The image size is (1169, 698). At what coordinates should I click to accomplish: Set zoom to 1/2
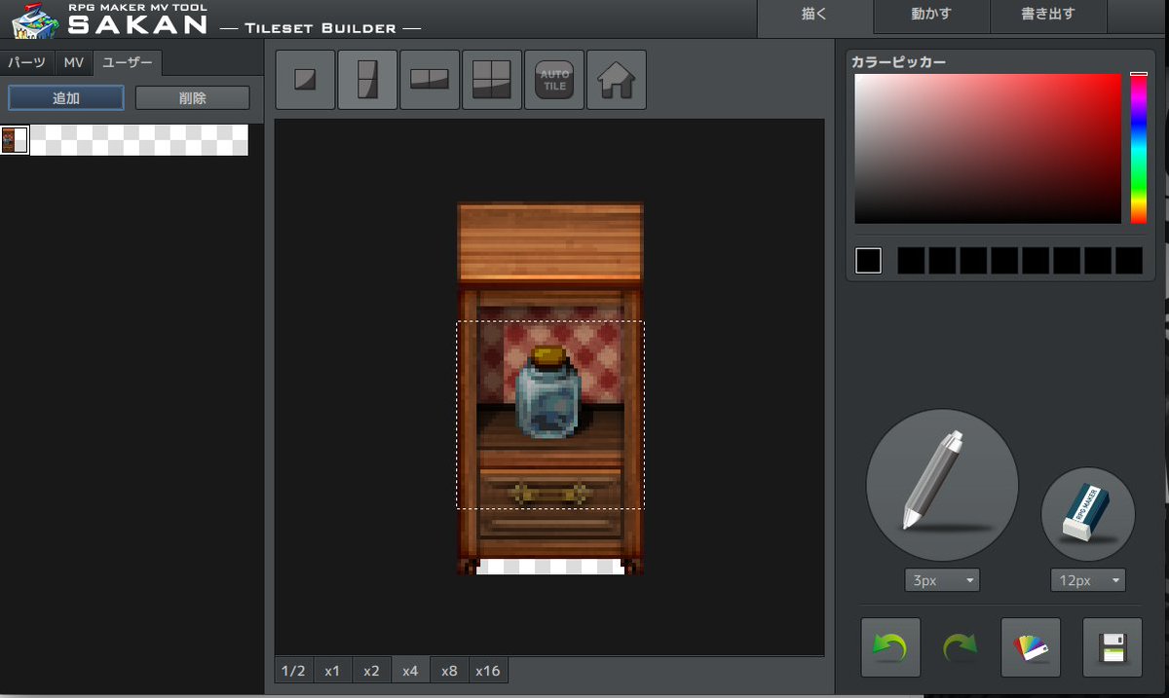293,671
